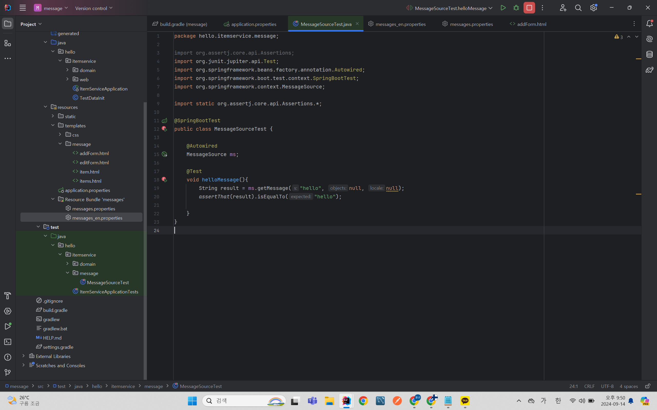Open the run configuration MessageSourceTest.helloMessage dropdown
The height and width of the screenshot is (410, 657).
[449, 8]
